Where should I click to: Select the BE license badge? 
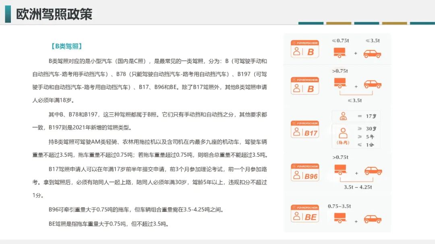coord(304,213)
